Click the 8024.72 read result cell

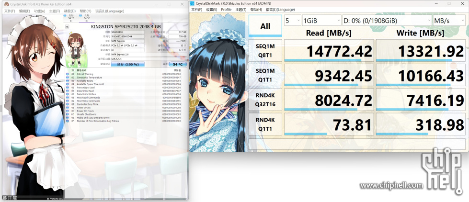(329, 99)
